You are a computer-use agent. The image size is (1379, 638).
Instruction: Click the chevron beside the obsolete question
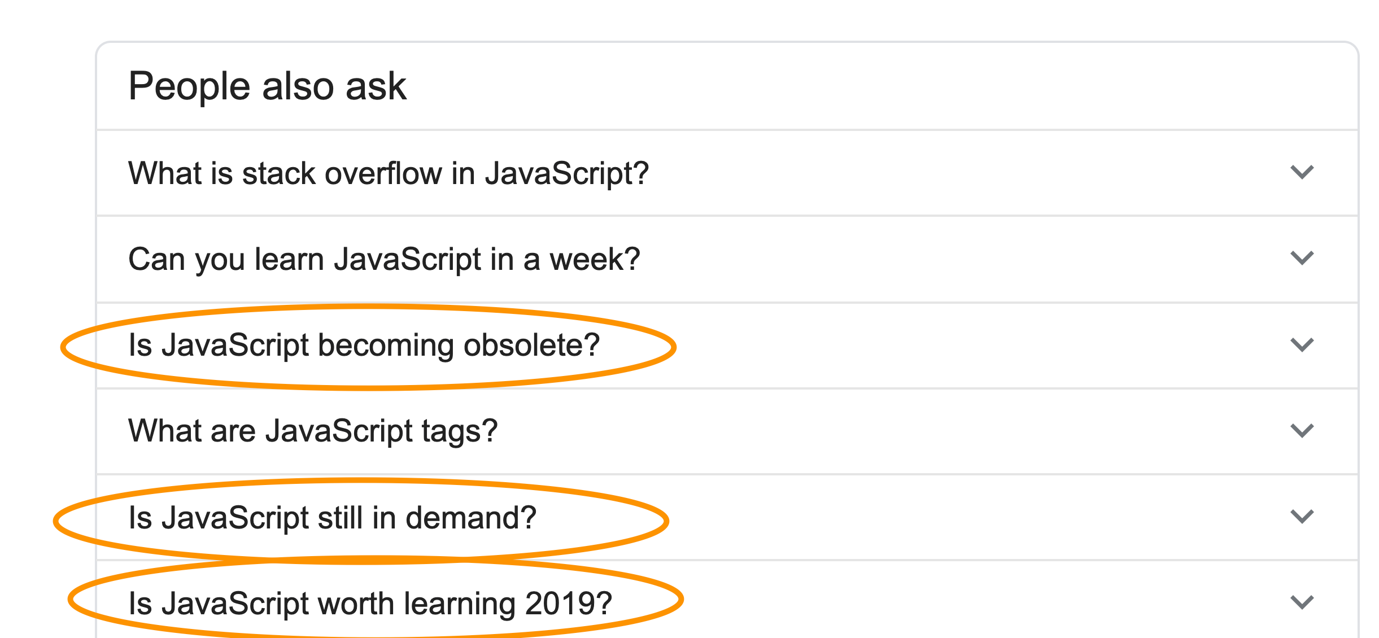pos(1301,344)
